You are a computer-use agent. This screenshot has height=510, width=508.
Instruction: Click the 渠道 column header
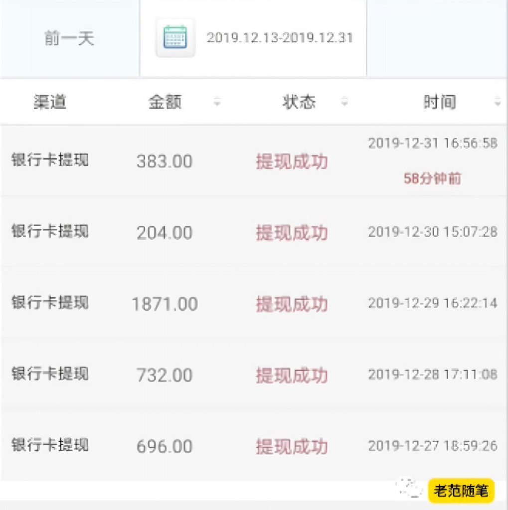[50, 102]
